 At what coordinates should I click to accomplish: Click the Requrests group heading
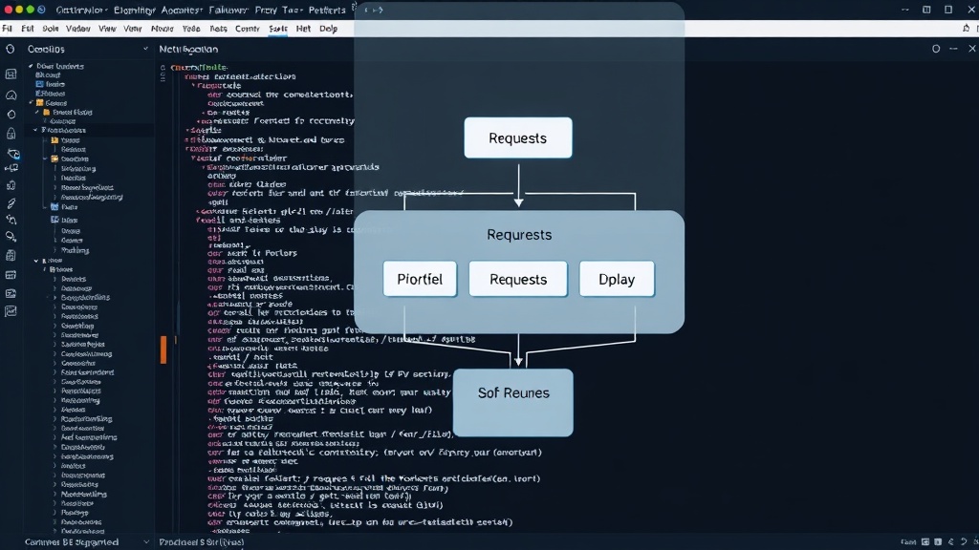519,235
